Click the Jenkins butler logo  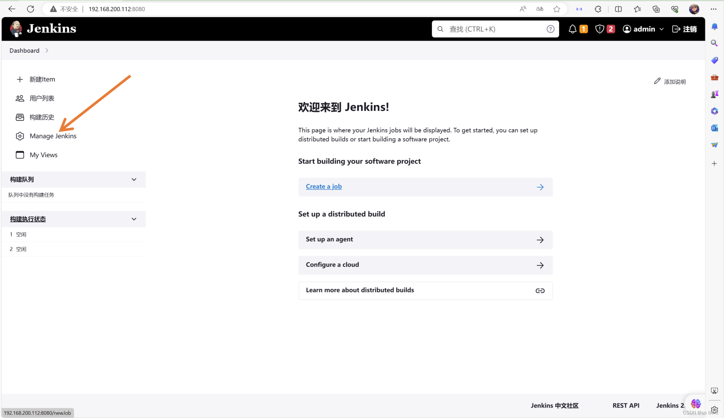coord(16,29)
